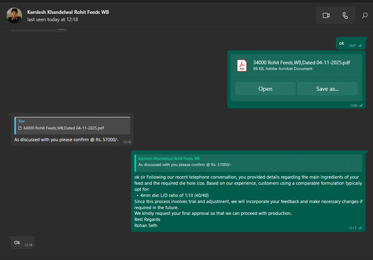Viewport: 373px width, 260px height.
Task: Click the double-check ticks on 12:06 attachment
Action: pos(360,105)
